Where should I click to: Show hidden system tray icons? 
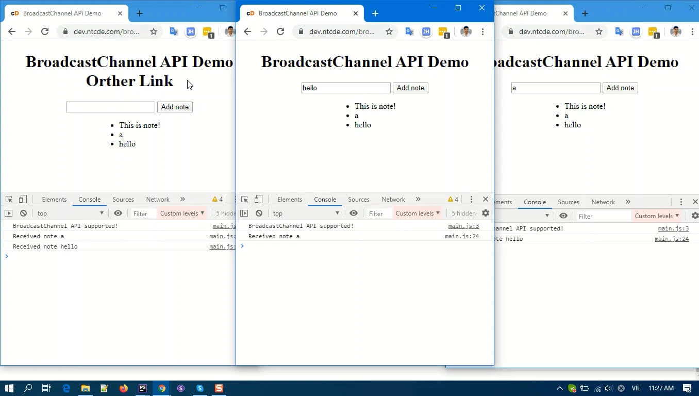(560, 388)
